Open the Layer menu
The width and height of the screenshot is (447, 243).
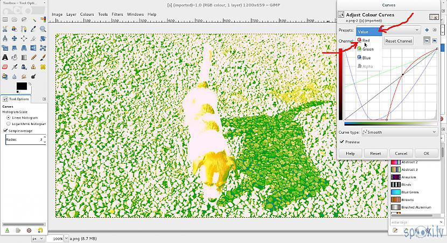[71, 14]
